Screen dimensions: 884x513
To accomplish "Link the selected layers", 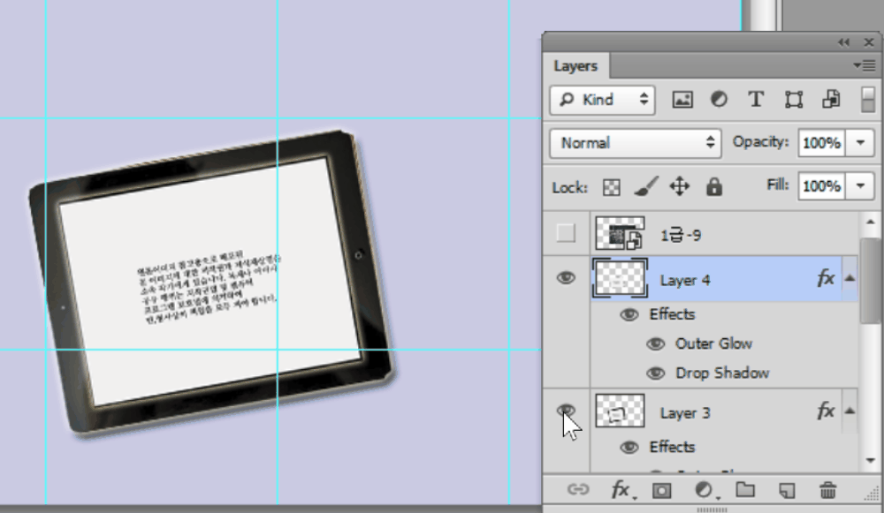I will tap(578, 490).
